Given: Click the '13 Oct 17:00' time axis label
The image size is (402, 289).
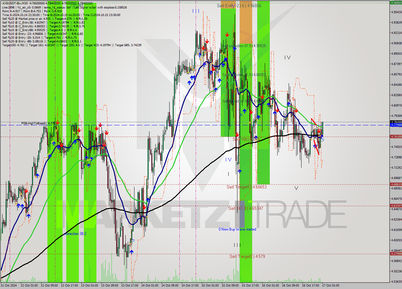Looking at the screenshot, I should pos(129,286).
